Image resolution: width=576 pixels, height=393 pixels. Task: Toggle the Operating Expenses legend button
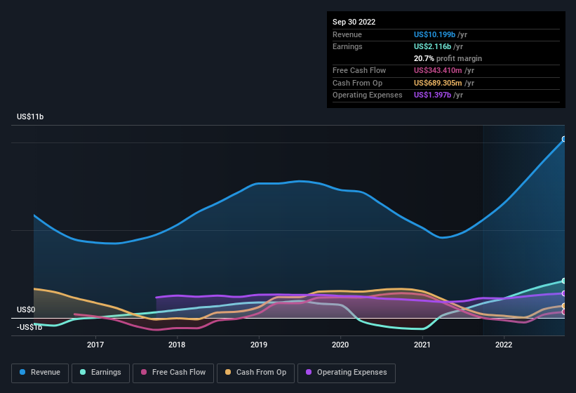pos(347,373)
